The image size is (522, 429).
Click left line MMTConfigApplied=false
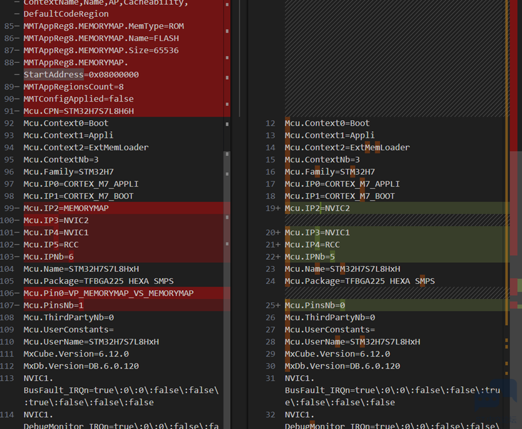[x=78, y=98]
